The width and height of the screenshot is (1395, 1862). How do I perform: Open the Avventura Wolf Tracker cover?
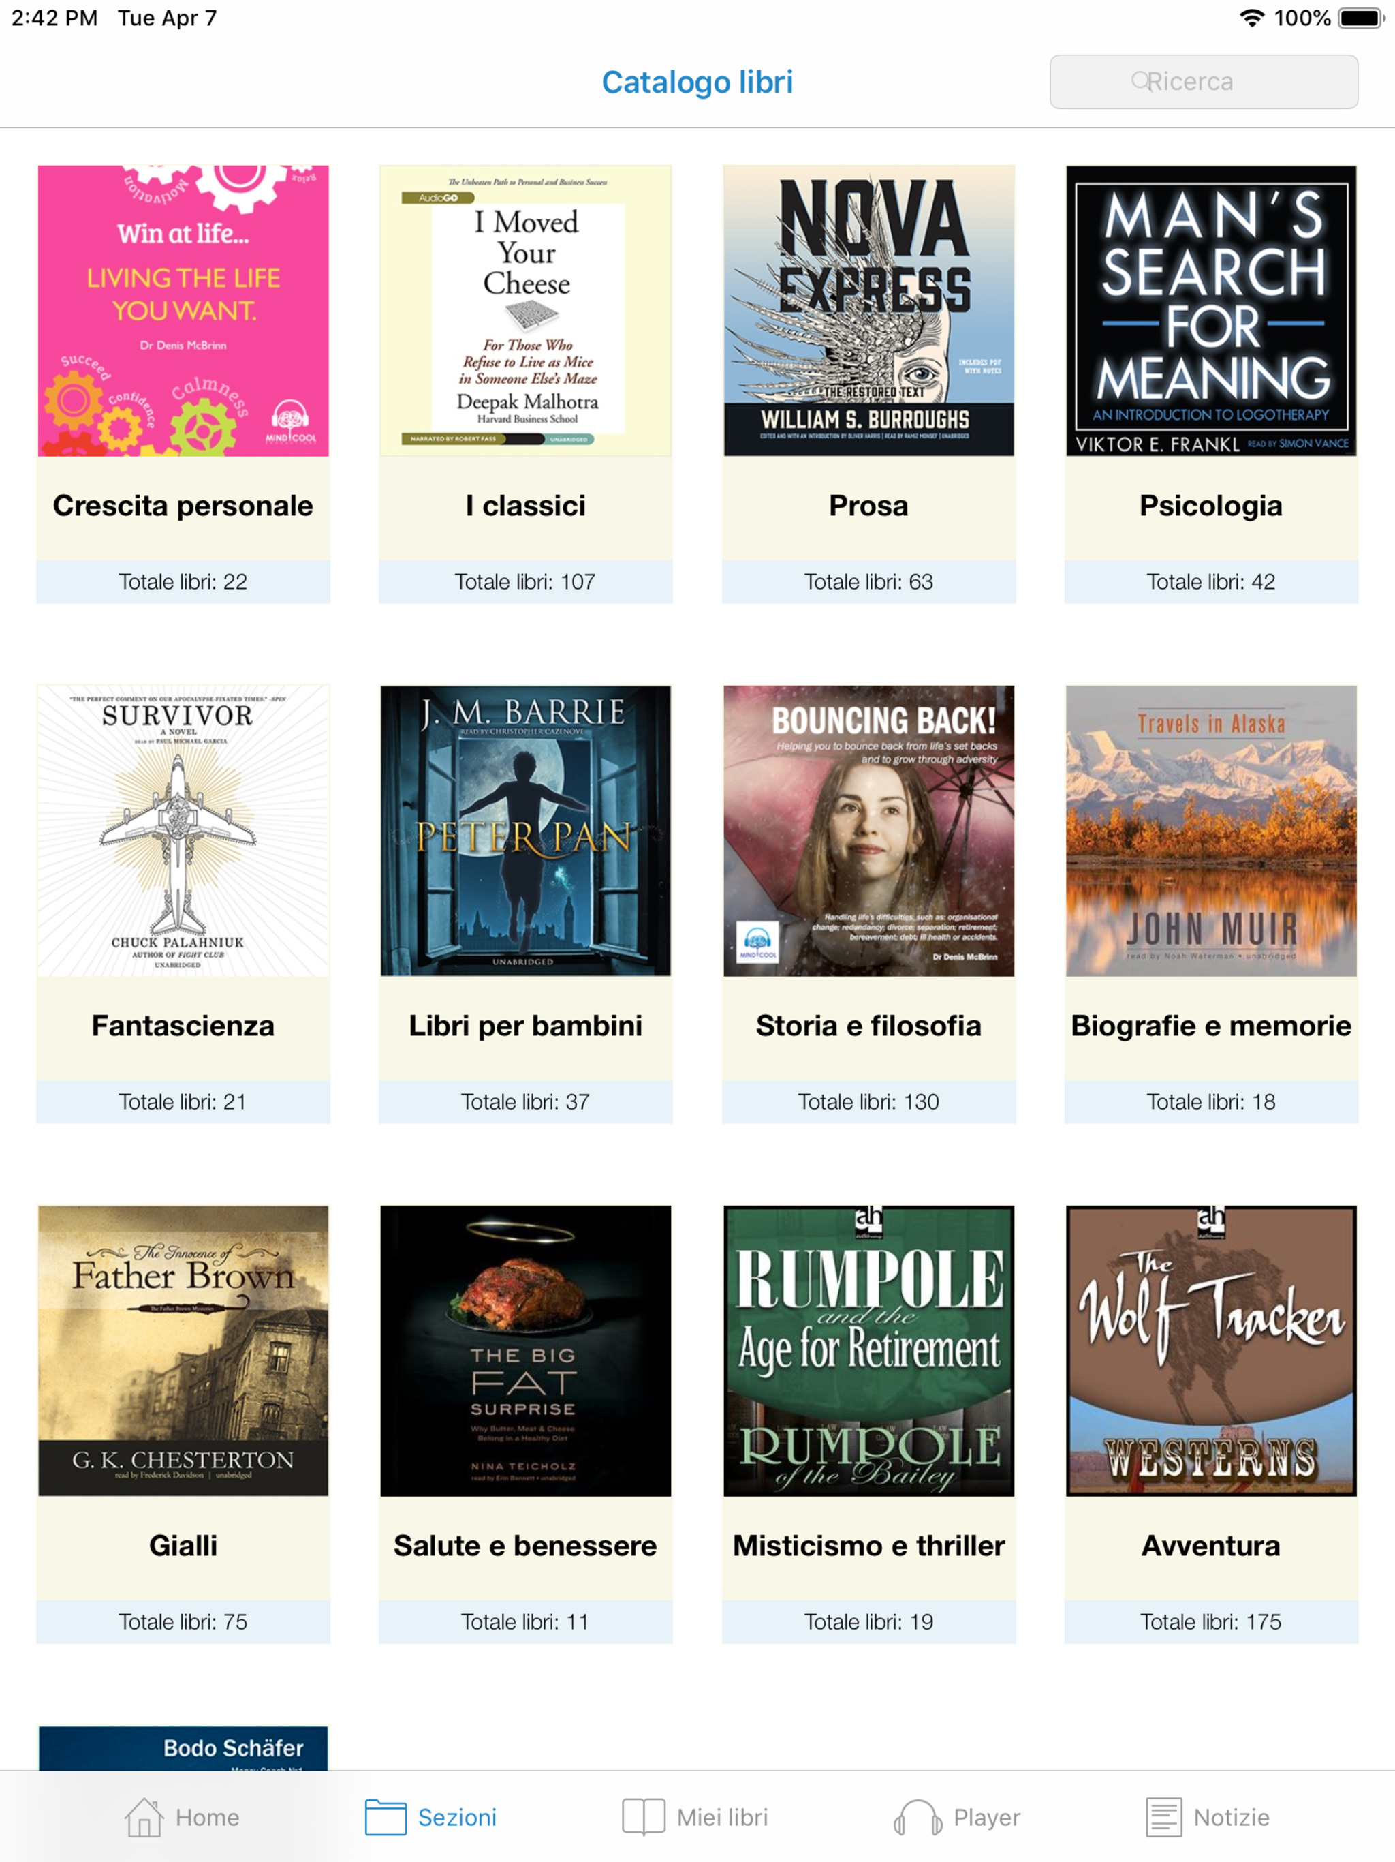coord(1210,1351)
